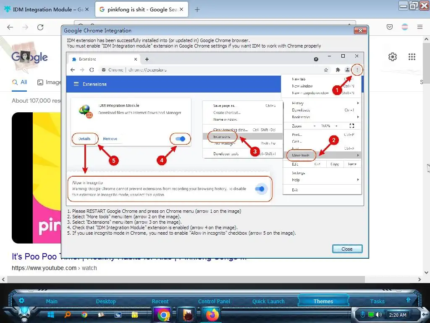Click the Bookmarks submenu arrow in illustration
The image size is (430, 323).
coord(358,117)
